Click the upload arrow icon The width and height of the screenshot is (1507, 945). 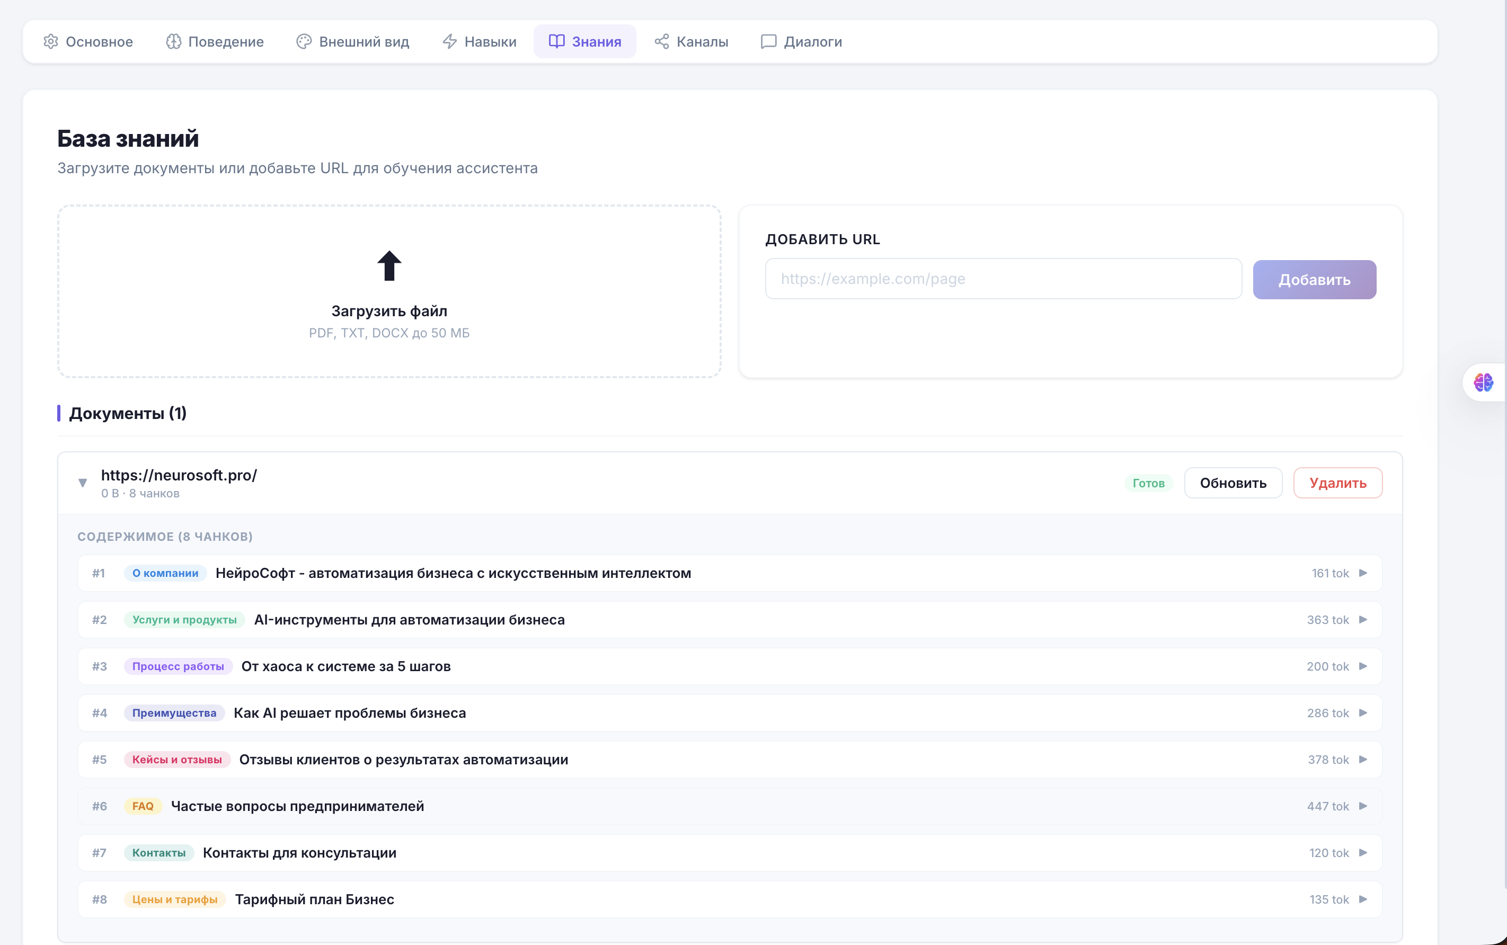(389, 265)
